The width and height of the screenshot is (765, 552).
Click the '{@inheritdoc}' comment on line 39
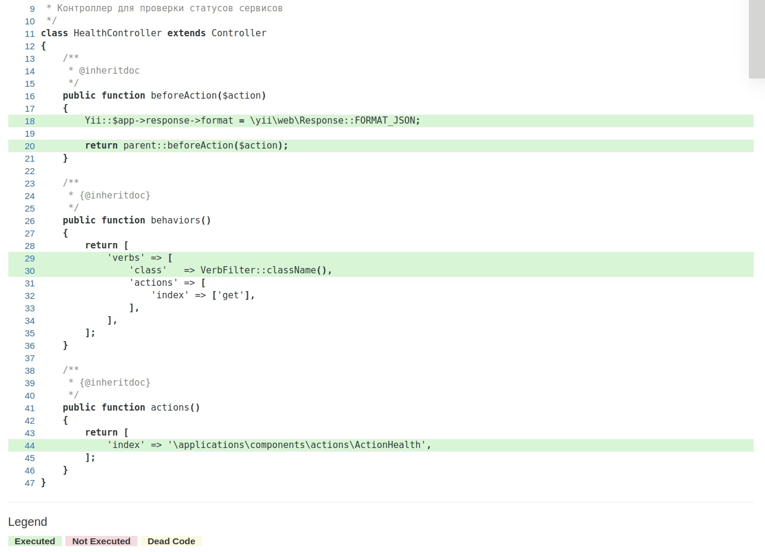[115, 383]
